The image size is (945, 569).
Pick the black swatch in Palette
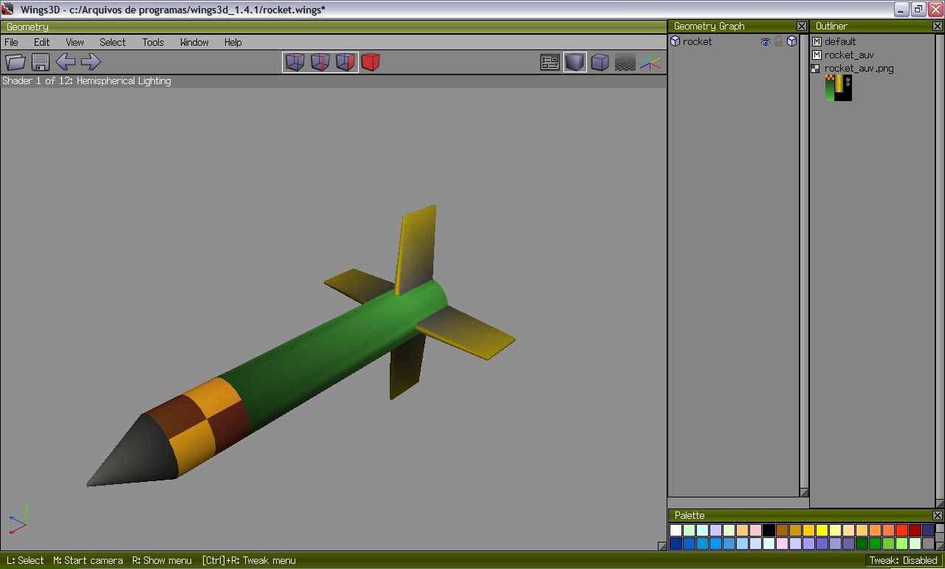(769, 530)
